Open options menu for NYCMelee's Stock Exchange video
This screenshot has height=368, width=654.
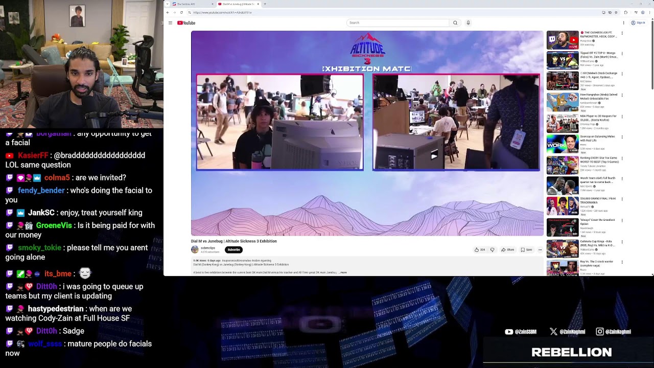pyautogui.click(x=622, y=75)
